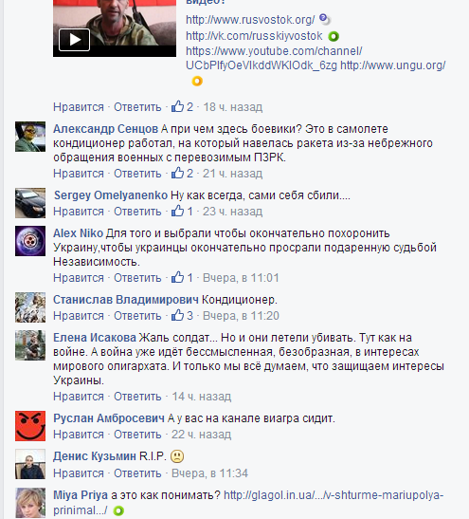The image size is (469, 519).
Task: Click green badge after Miya Priya's glagol link
Action: [118, 510]
